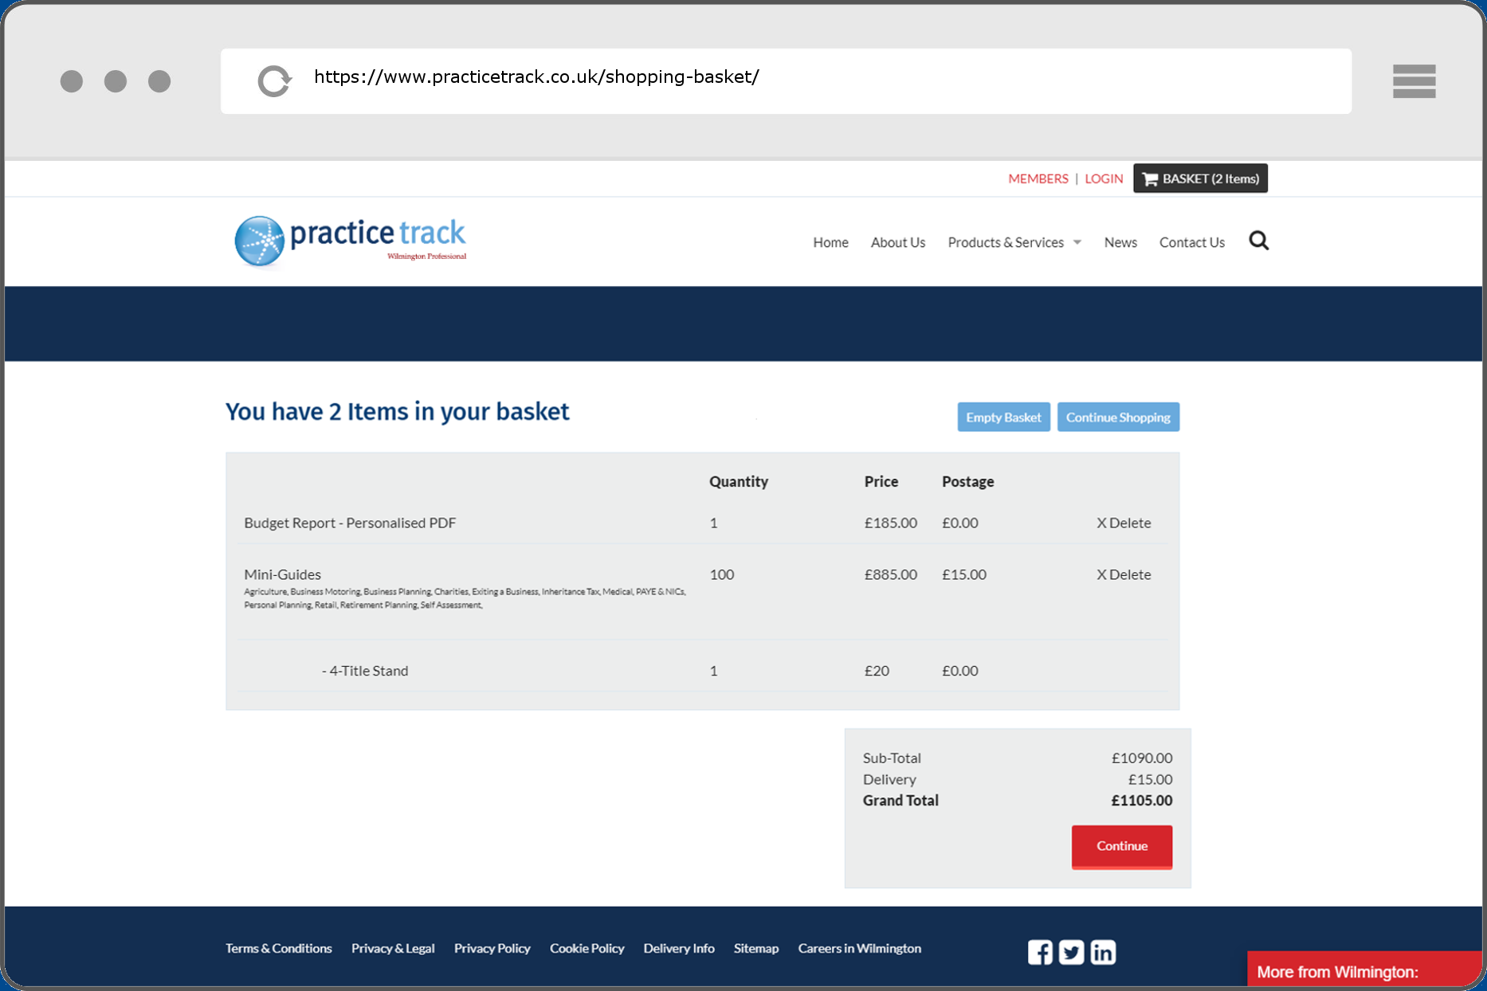Open the LinkedIn social icon
1487x991 pixels.
click(1103, 952)
